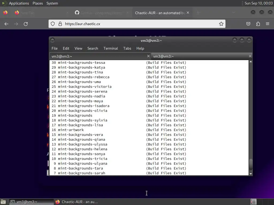Close the GitHub browser tab
Image resolution: width=274 pixels, height=205 pixels.
pyautogui.click(x=128, y=13)
